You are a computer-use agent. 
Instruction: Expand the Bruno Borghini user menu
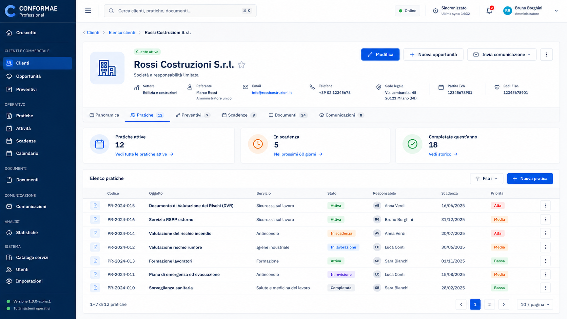tap(556, 11)
